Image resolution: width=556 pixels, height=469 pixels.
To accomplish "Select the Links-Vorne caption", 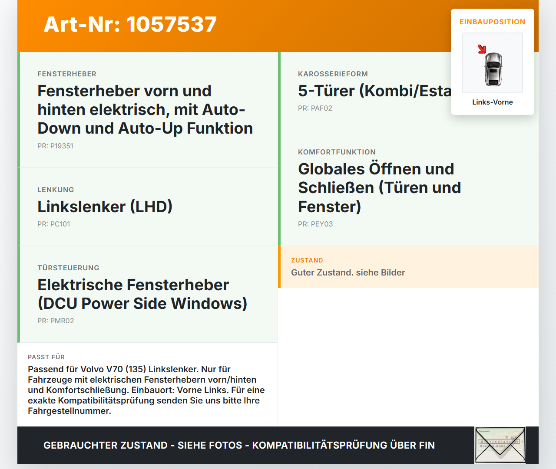I will tap(493, 102).
